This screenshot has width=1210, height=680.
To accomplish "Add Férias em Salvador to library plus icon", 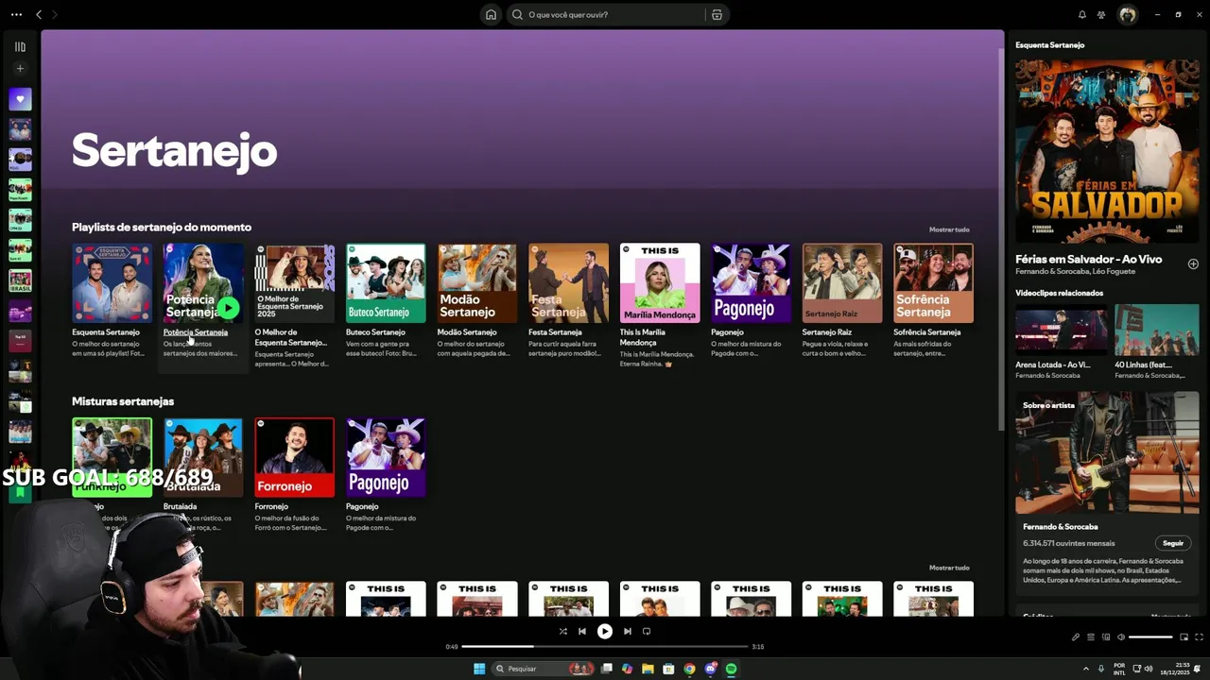I will pyautogui.click(x=1193, y=264).
